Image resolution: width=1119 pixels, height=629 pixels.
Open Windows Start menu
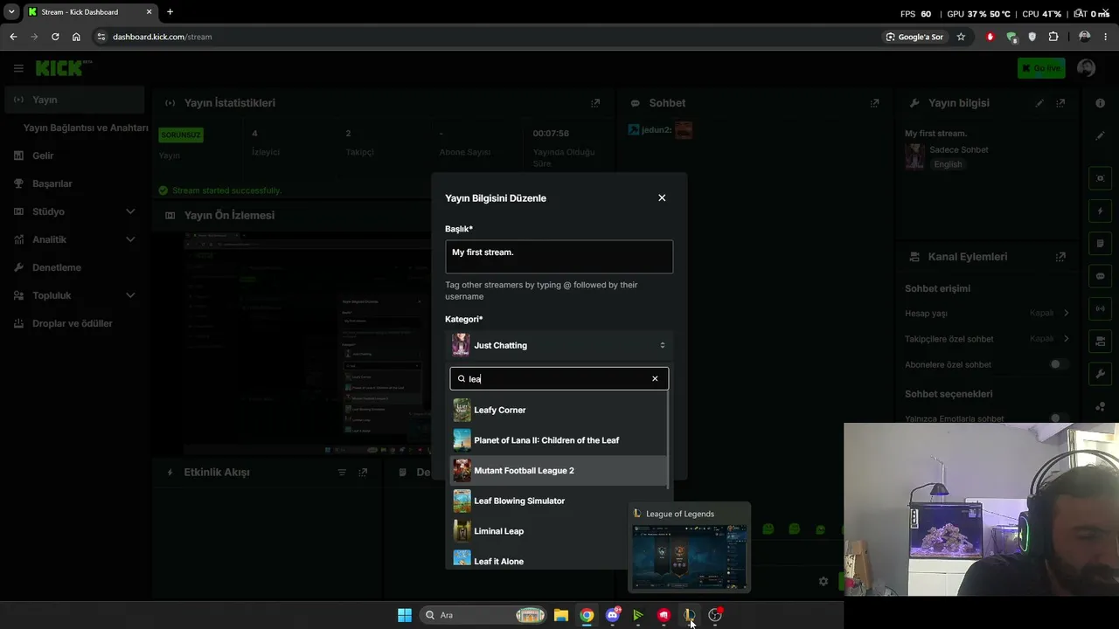click(x=405, y=615)
